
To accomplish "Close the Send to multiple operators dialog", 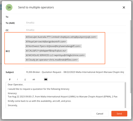I will point(124,7).
